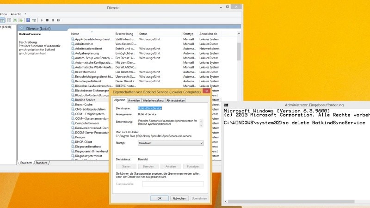Click the Restart Service icon in toolbar
370x208 pixels.
click(x=58, y=20)
